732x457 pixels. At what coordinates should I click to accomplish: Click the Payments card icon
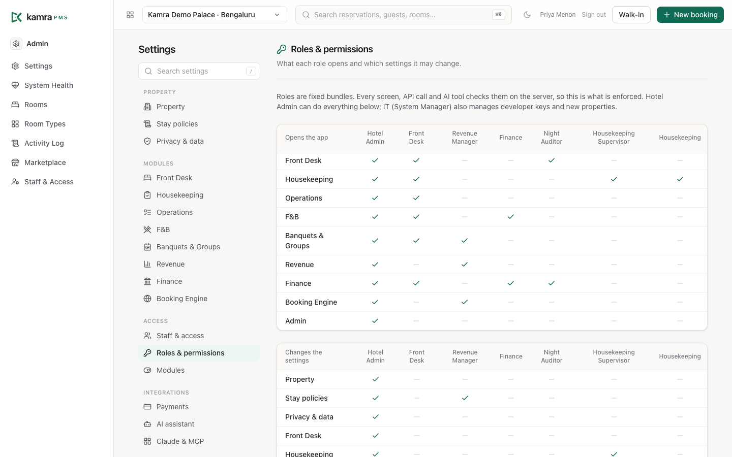tap(147, 407)
